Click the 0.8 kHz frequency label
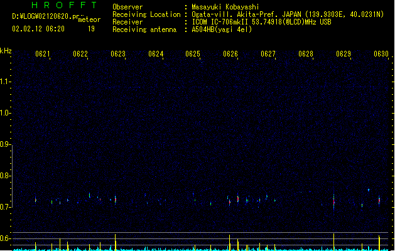Screen dimensions: 395x251 coord(5,176)
